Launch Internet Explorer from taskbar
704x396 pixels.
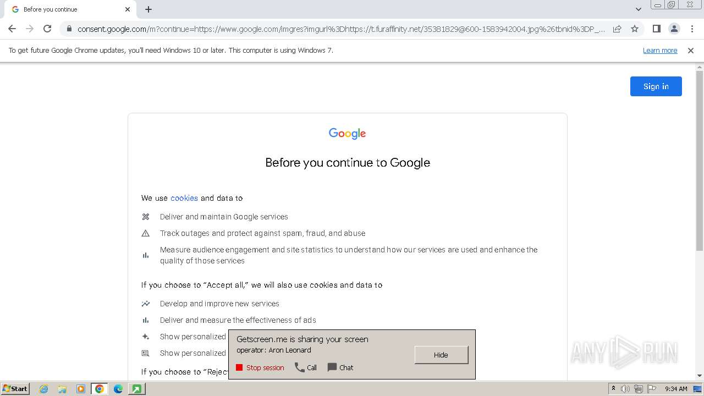(44, 389)
